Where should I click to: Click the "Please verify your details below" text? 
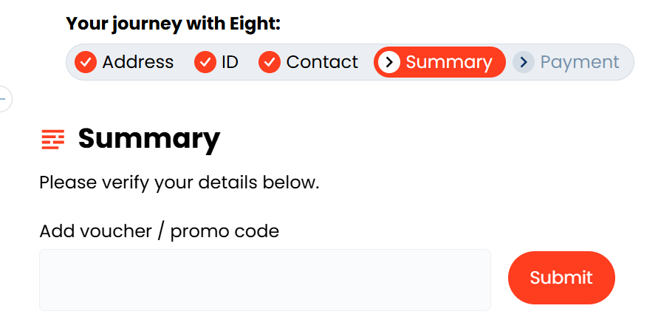point(179,182)
